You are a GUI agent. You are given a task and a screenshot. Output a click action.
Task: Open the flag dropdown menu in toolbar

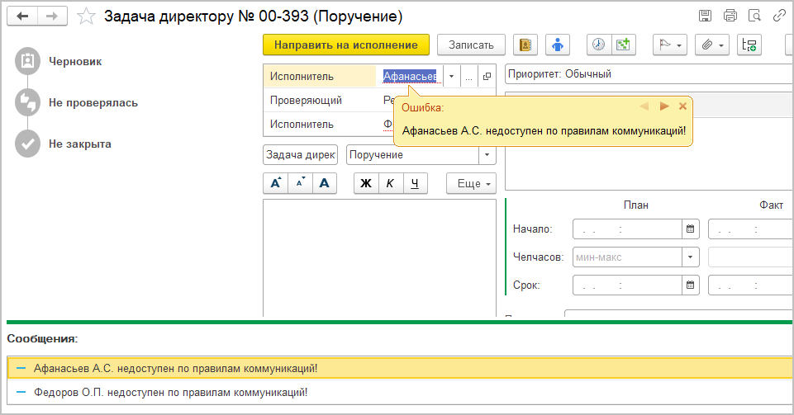coord(669,45)
